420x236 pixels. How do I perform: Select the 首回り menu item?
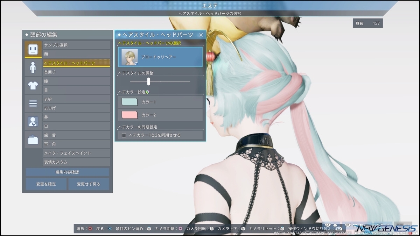pyautogui.click(x=77, y=72)
